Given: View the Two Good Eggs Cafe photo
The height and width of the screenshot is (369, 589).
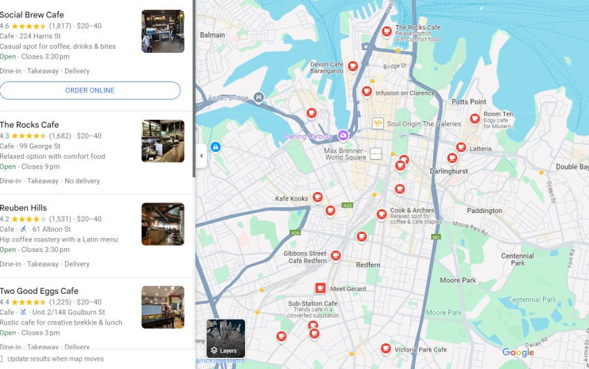Looking at the screenshot, I should (163, 307).
